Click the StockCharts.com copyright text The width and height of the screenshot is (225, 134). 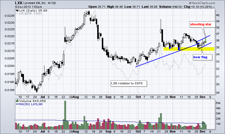pyautogui.click(x=202, y=3)
